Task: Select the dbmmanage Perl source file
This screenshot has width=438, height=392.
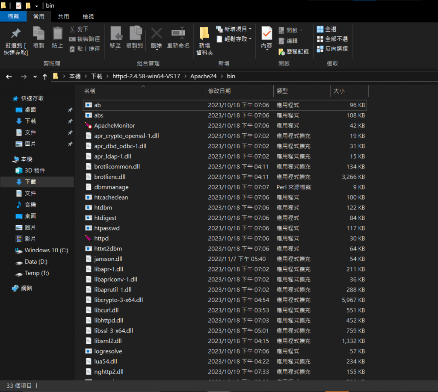Action: [225, 187]
